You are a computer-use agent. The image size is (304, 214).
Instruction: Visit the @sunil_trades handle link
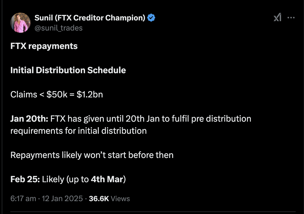click(x=58, y=28)
